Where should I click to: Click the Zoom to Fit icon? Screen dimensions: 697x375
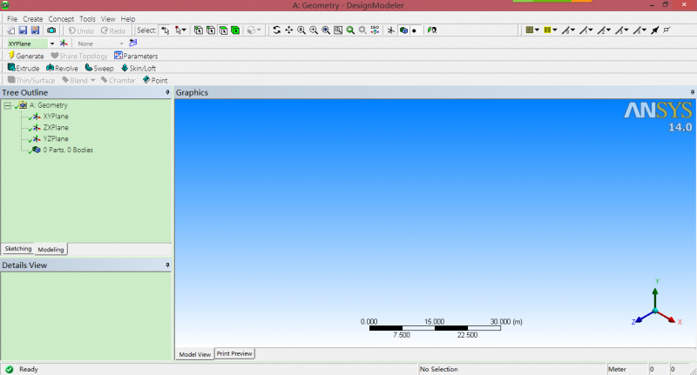[x=326, y=30]
